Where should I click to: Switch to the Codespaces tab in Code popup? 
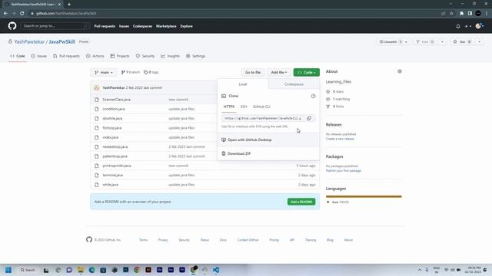[x=294, y=84]
